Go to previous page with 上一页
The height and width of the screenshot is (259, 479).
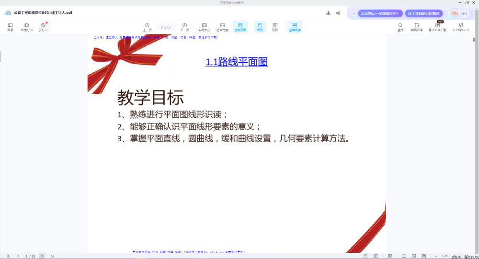[x=147, y=27]
